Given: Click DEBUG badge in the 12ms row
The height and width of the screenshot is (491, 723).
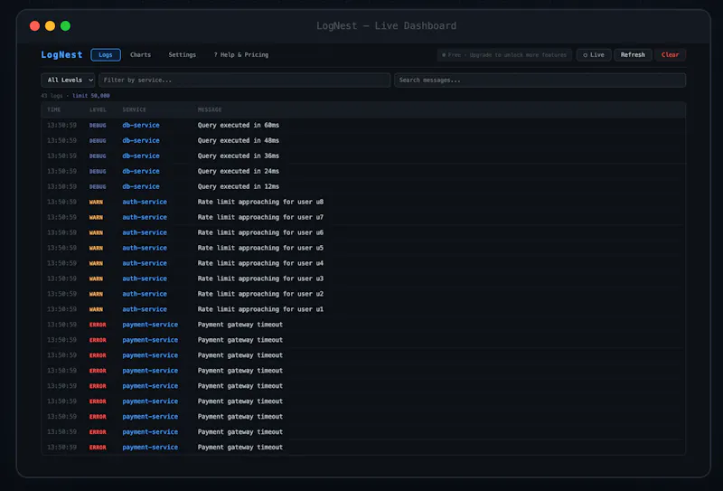Looking at the screenshot, I should click(98, 186).
